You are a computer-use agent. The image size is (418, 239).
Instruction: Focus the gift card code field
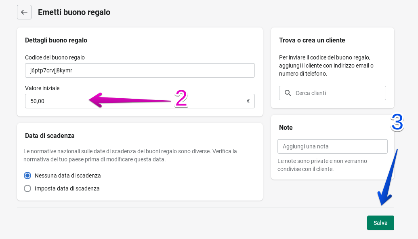point(140,70)
